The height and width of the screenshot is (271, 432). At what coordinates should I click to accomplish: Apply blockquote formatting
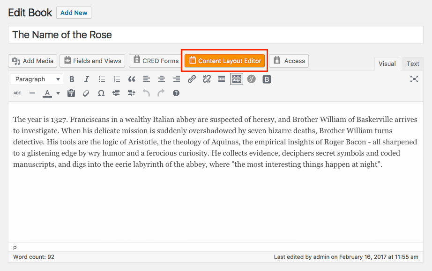(132, 79)
